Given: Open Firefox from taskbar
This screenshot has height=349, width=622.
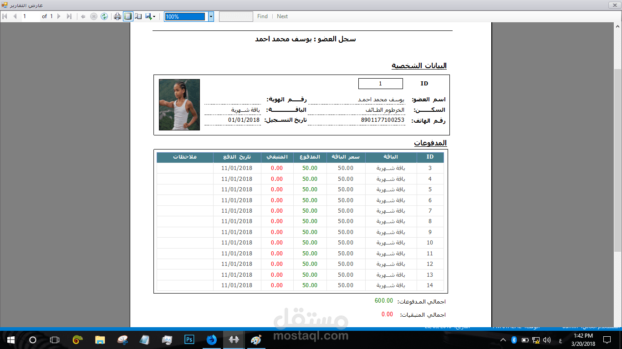Looking at the screenshot, I should [x=212, y=339].
